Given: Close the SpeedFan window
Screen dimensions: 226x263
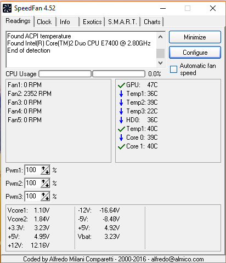Looking at the screenshot, I should coord(213,8).
